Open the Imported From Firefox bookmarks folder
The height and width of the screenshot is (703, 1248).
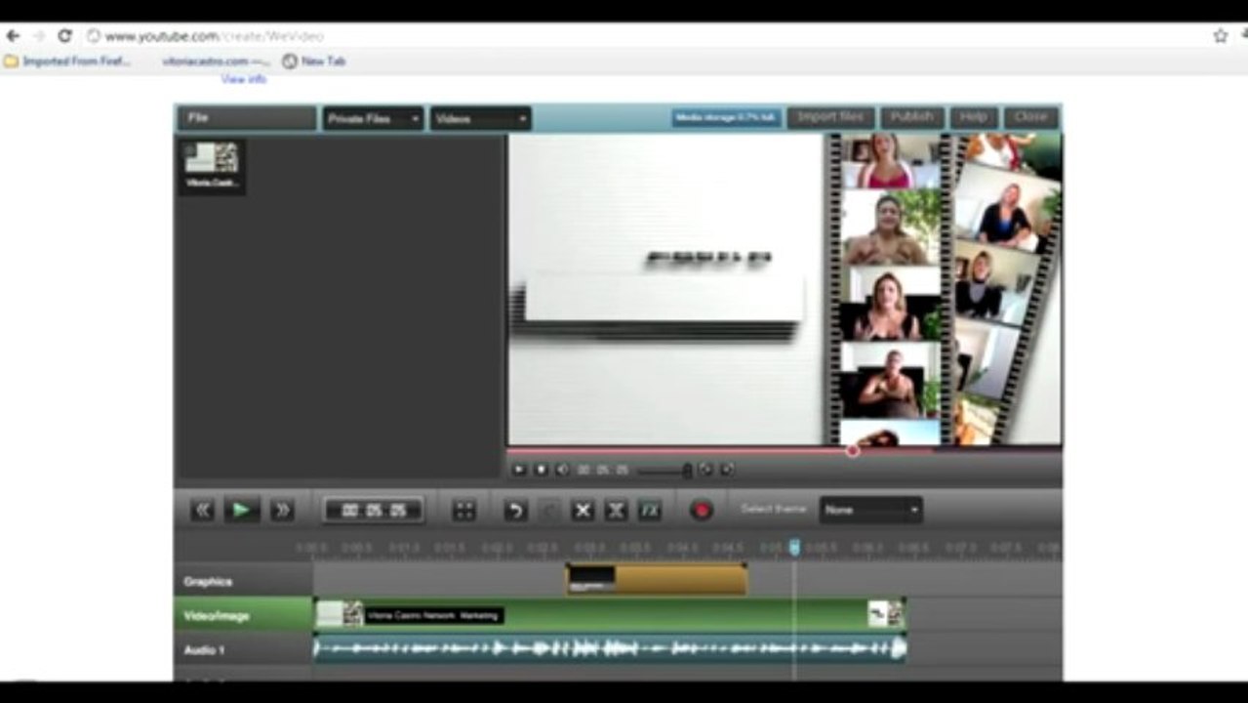pos(67,62)
